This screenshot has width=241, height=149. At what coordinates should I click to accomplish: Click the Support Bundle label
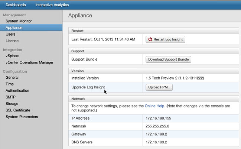[84, 59]
